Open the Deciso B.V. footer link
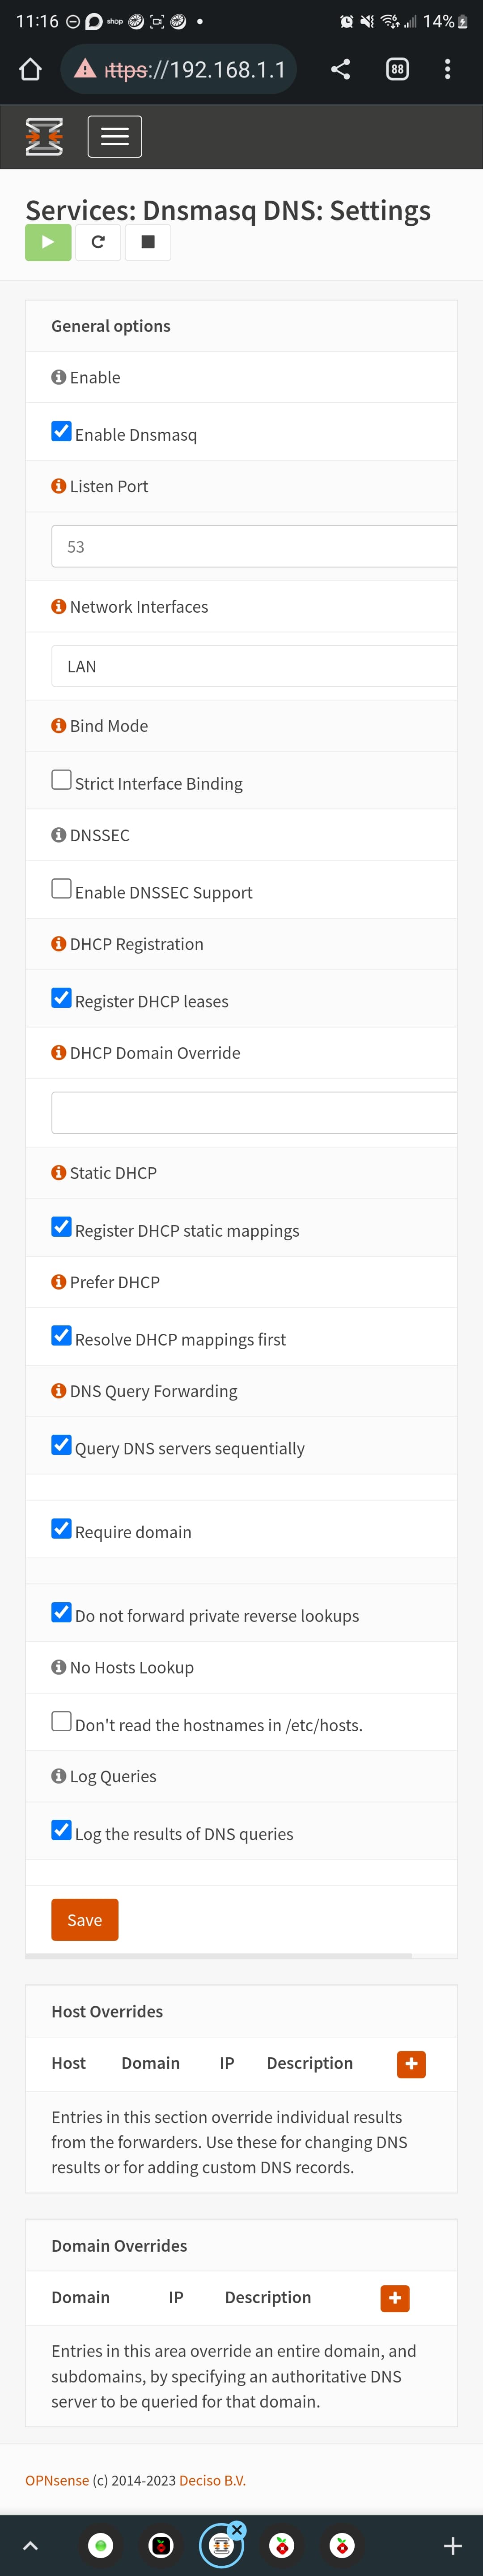Screen dimensions: 483x2576 (x=212, y=2480)
